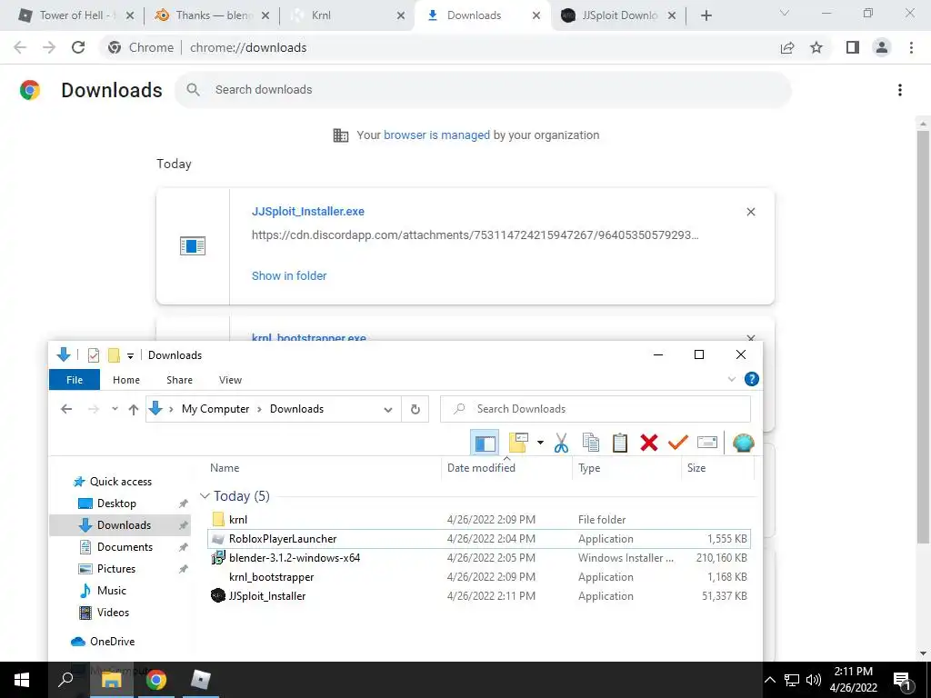
Task: Toggle the Chrome side panel icon
Action: tap(853, 47)
